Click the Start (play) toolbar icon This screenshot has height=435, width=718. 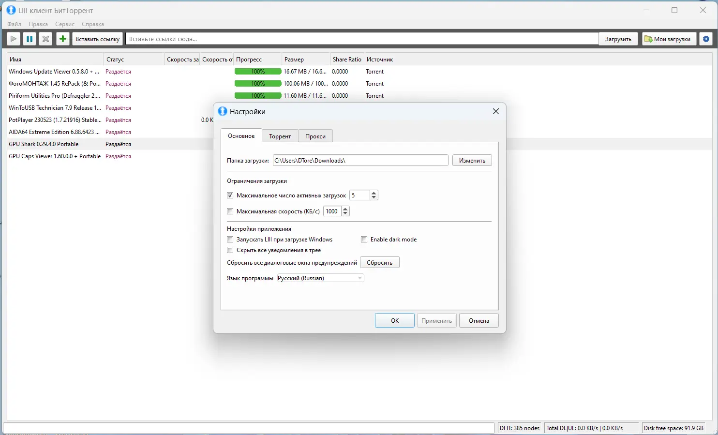14,39
